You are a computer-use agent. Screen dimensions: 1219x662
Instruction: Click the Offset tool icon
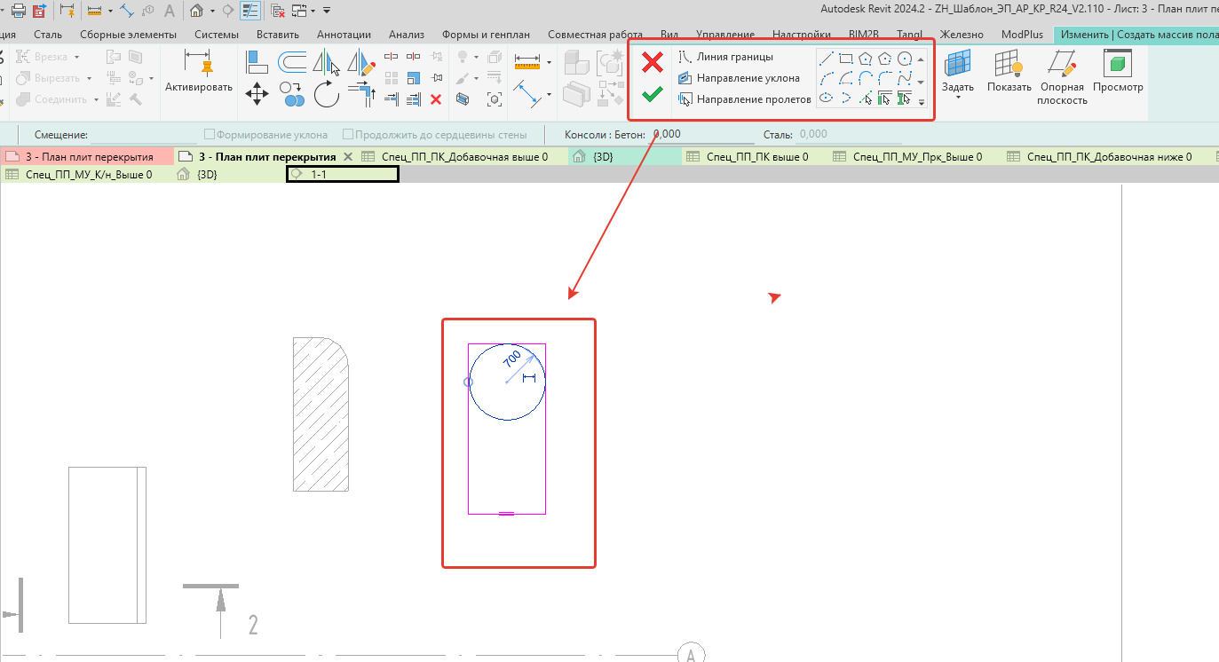click(292, 62)
